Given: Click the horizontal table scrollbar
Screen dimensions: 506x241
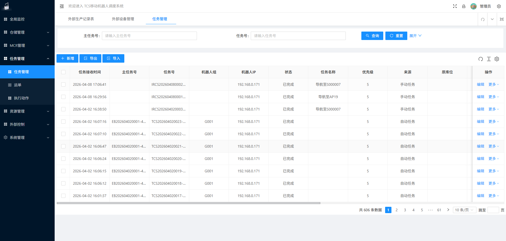Looking at the screenshot, I should (188, 203).
